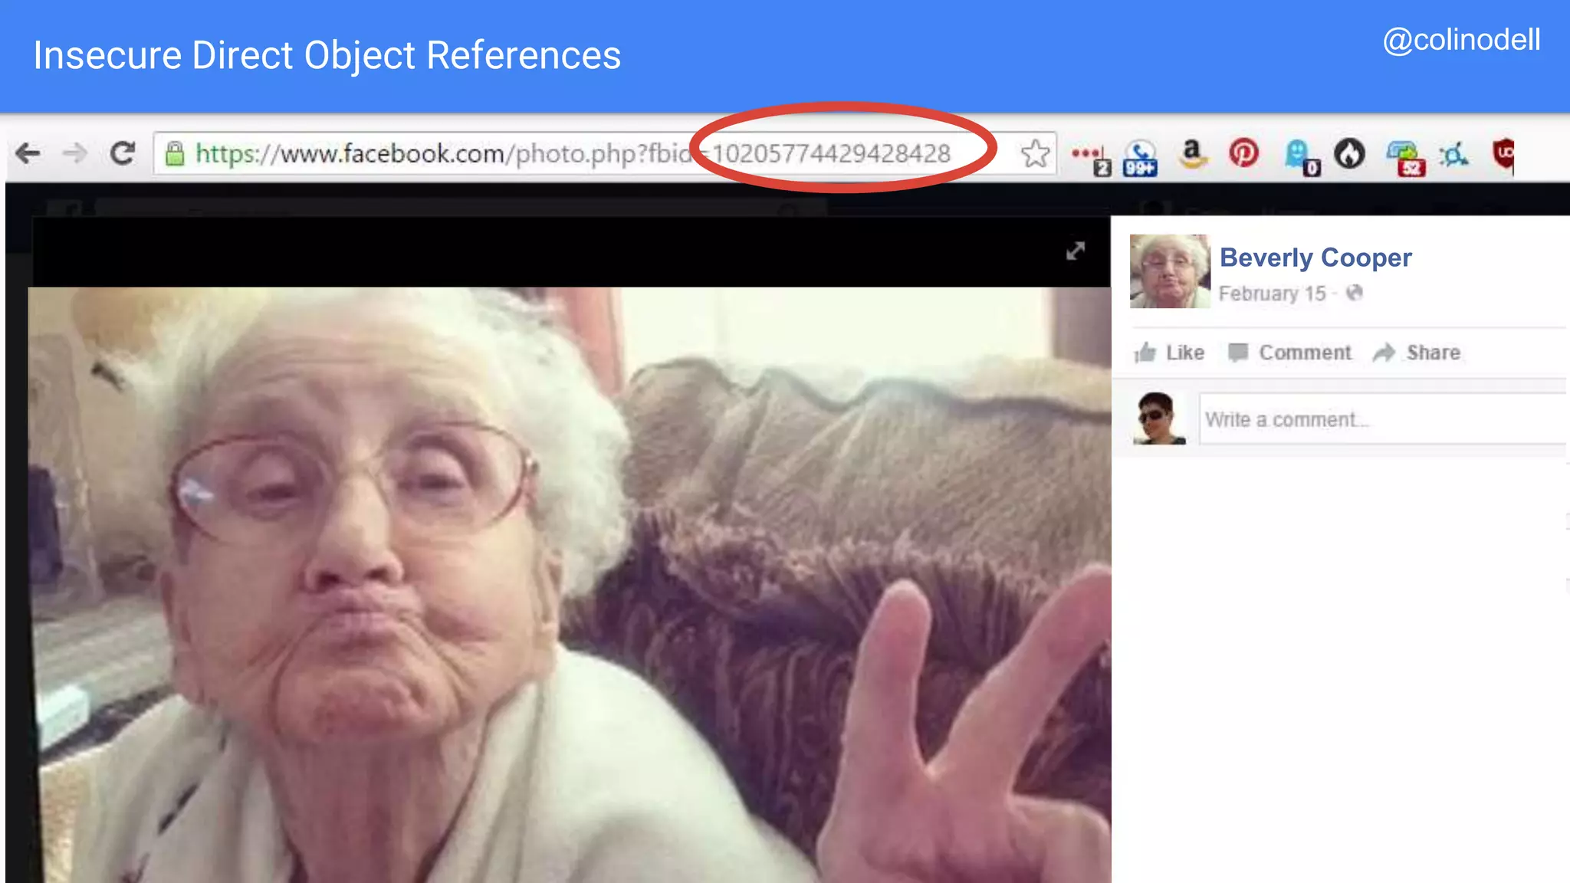1570x883 pixels.
Task: Share the photo
Action: pyautogui.click(x=1417, y=353)
